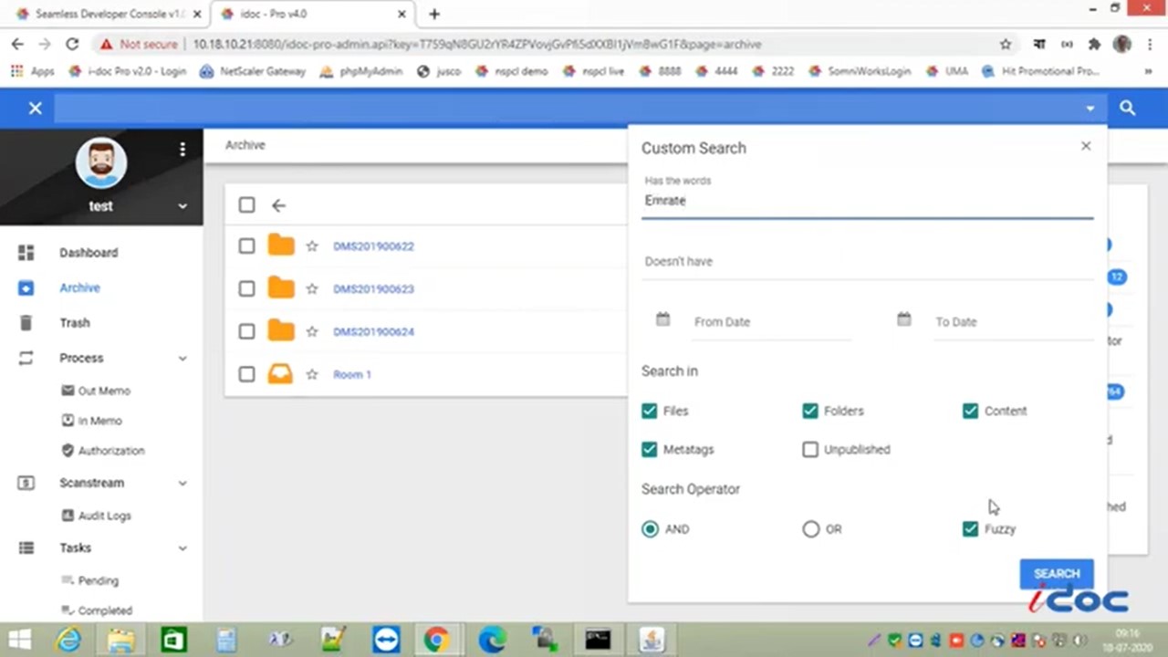Screen dimensions: 1168x657
Task: Open Dashboard from the sidebar
Action: (x=89, y=253)
